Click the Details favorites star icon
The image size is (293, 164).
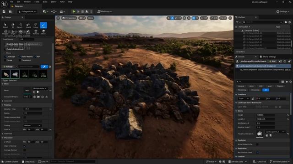(x=287, y=82)
